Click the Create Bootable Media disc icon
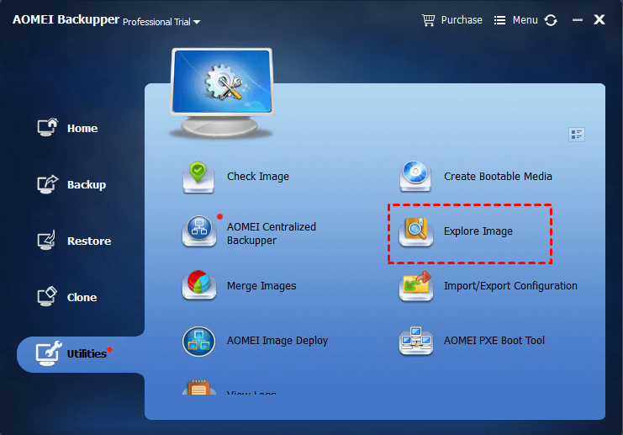Image resolution: width=623 pixels, height=435 pixels. click(415, 176)
